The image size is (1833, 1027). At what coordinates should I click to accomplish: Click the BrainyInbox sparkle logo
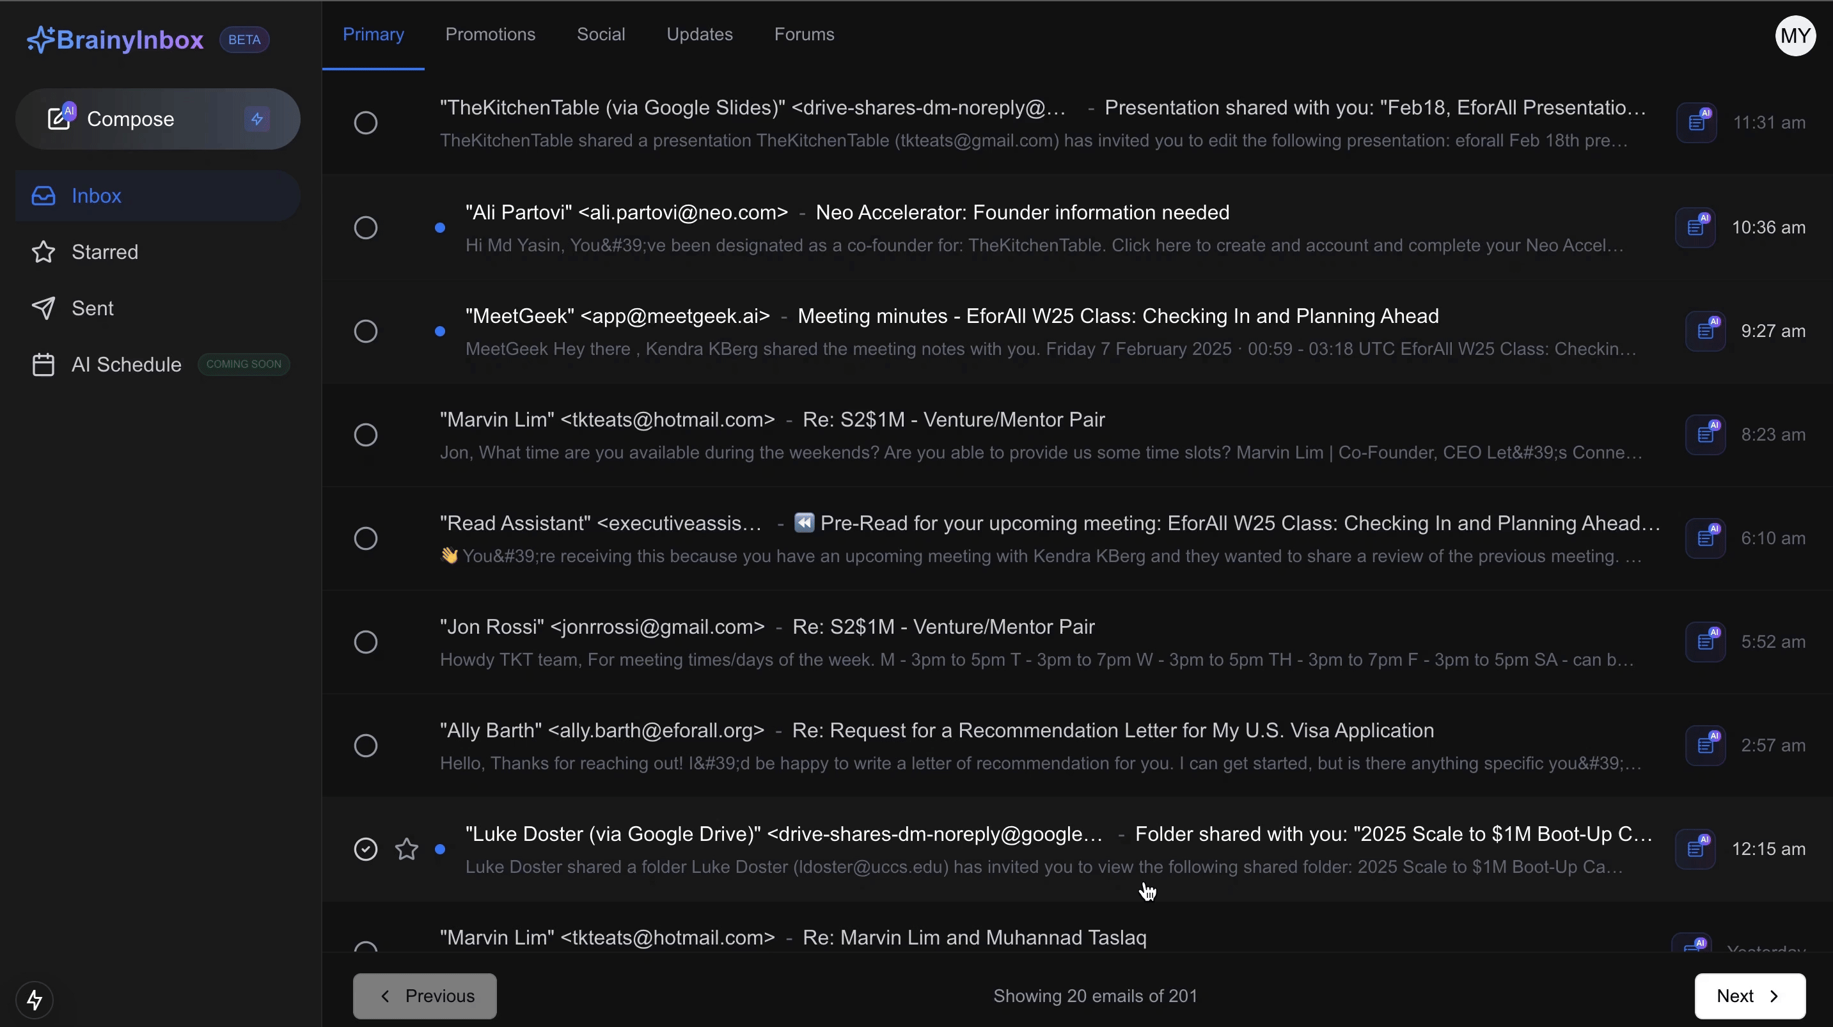tap(40, 39)
